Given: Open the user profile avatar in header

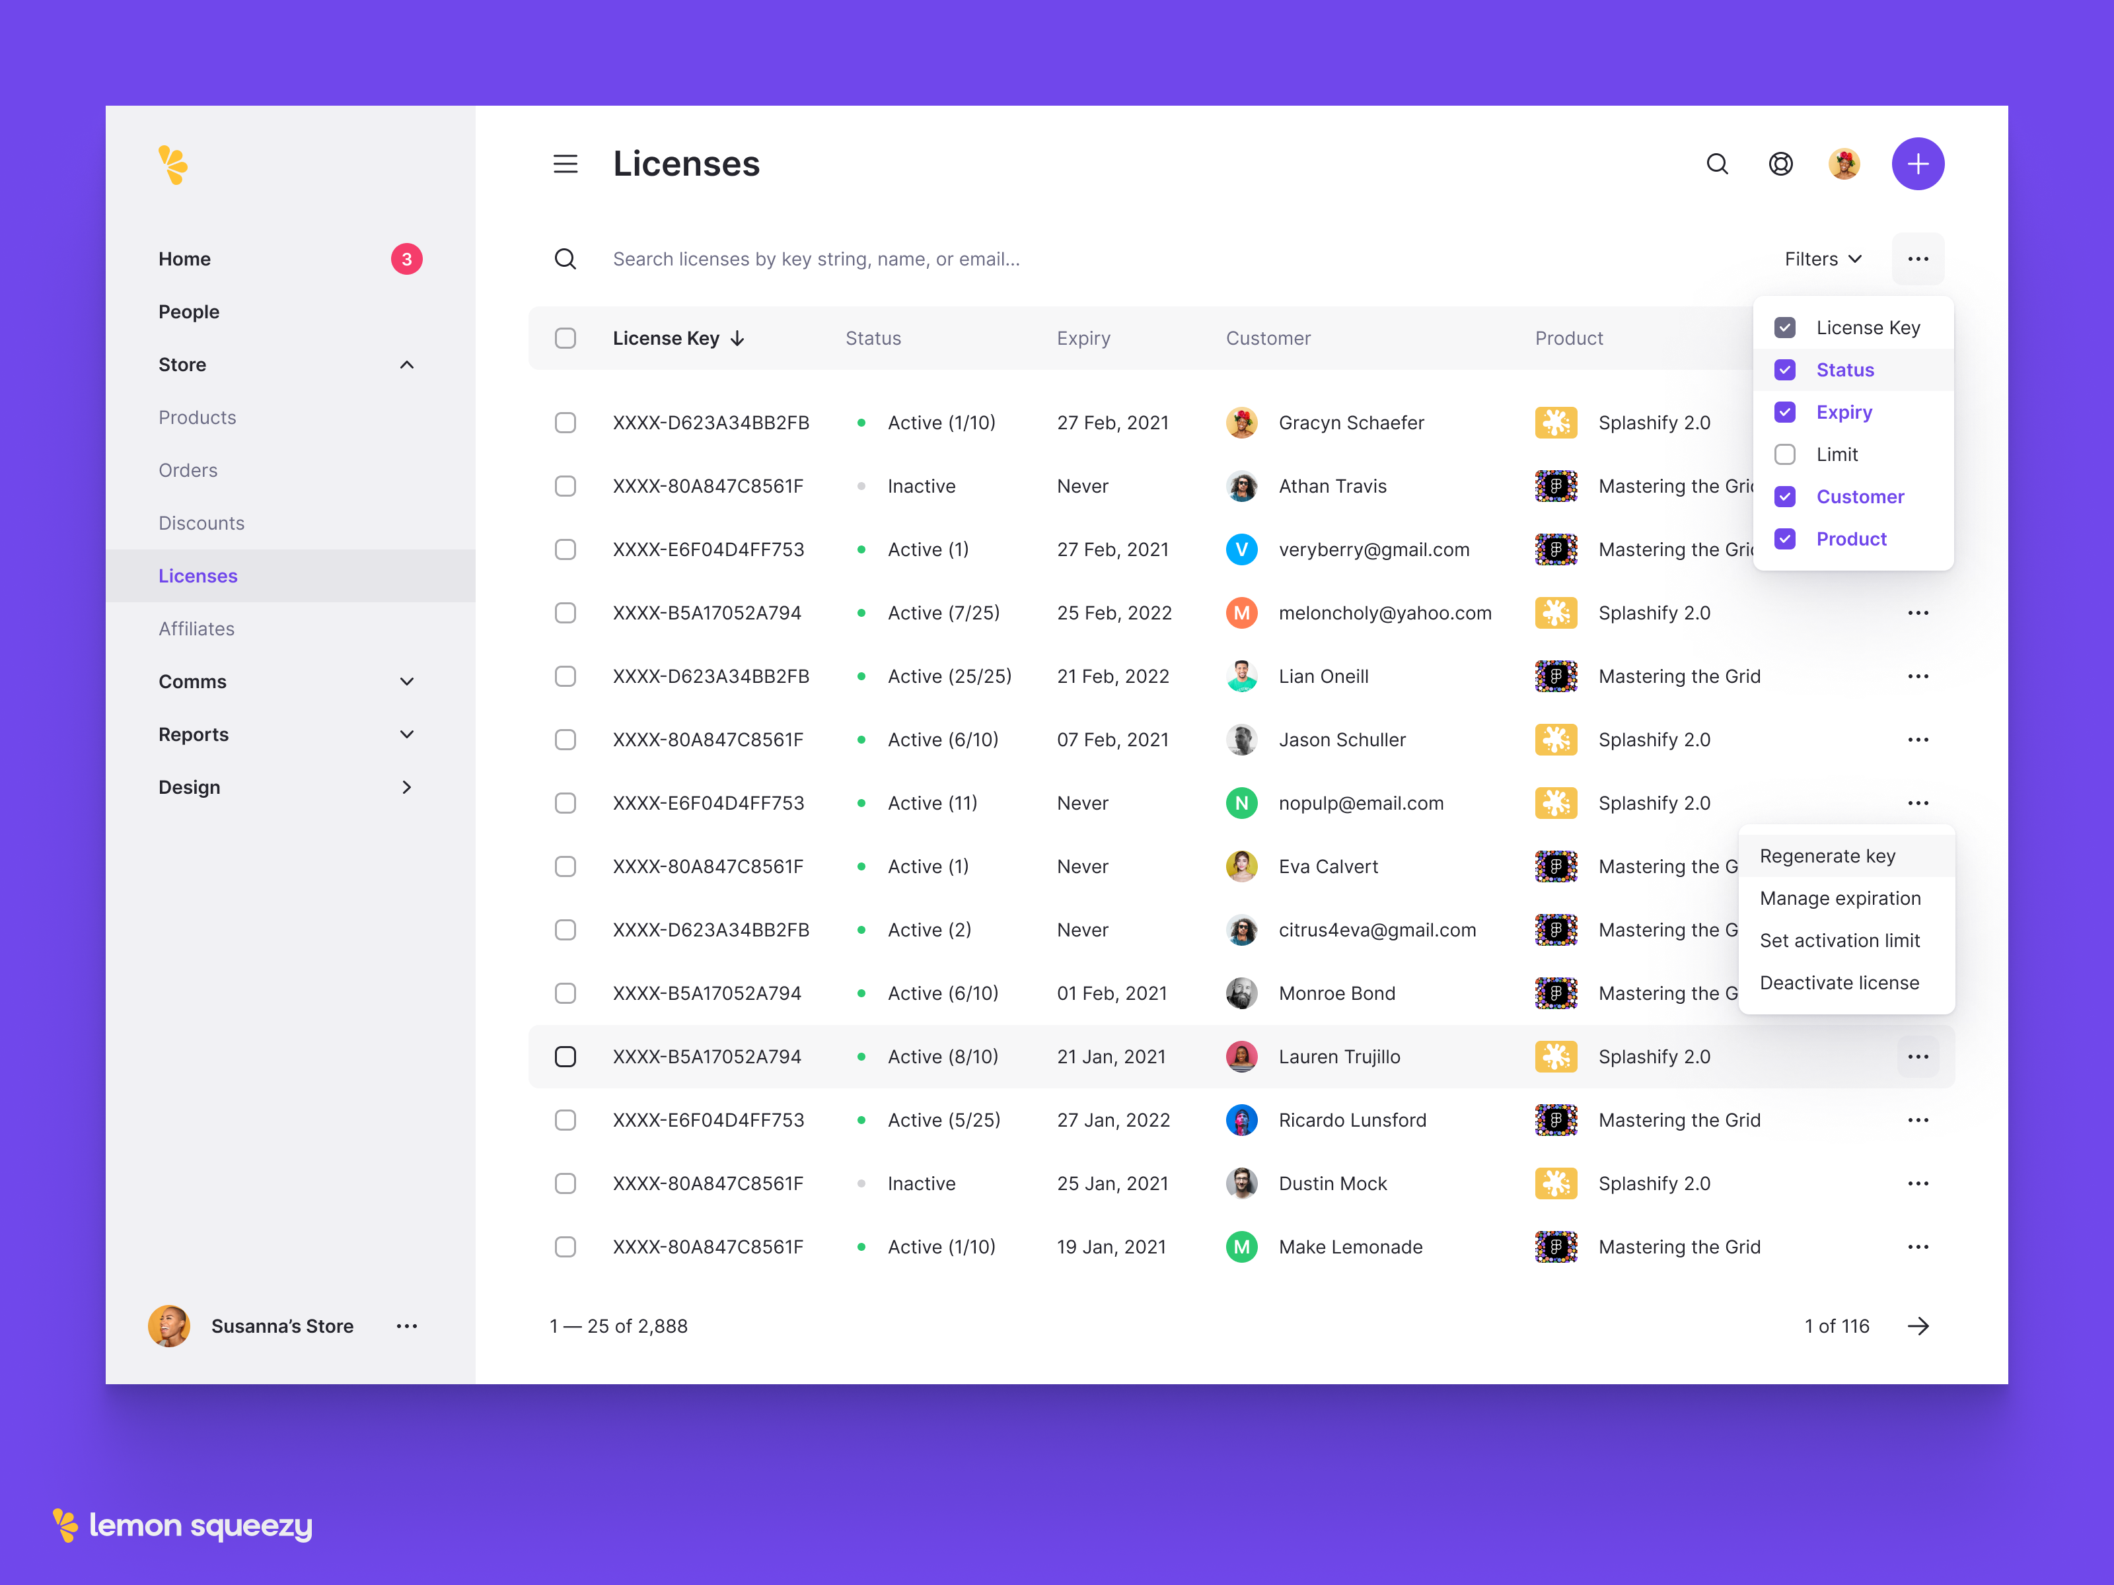Looking at the screenshot, I should point(1844,163).
